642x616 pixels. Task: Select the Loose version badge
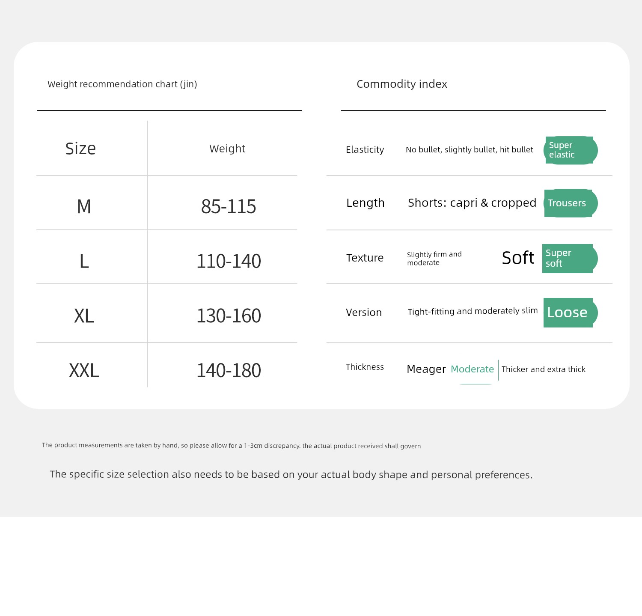point(570,312)
